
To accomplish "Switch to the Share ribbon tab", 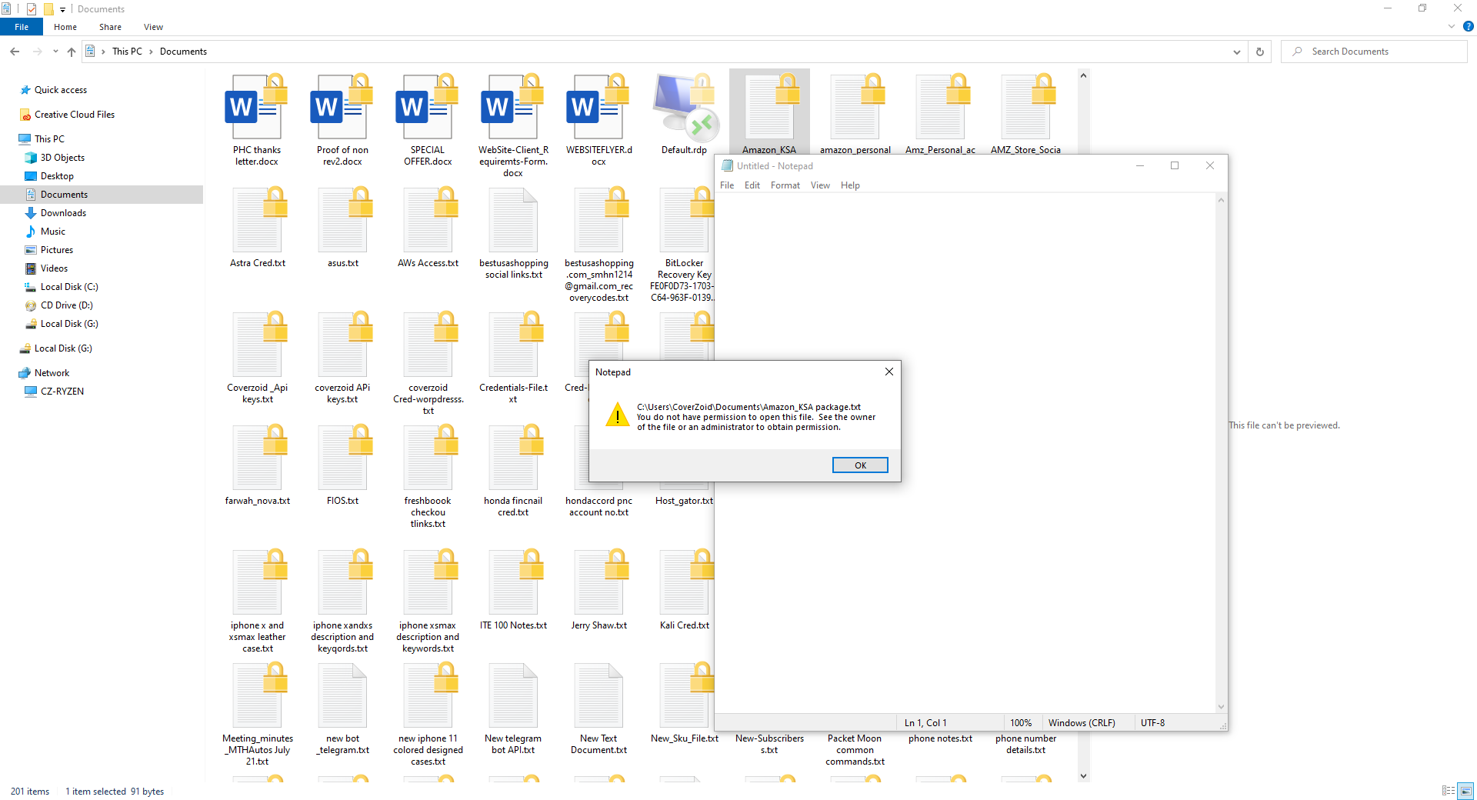I will tap(110, 27).
